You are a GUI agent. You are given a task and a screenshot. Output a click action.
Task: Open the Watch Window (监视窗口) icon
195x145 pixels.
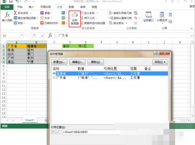[x=148, y=17]
